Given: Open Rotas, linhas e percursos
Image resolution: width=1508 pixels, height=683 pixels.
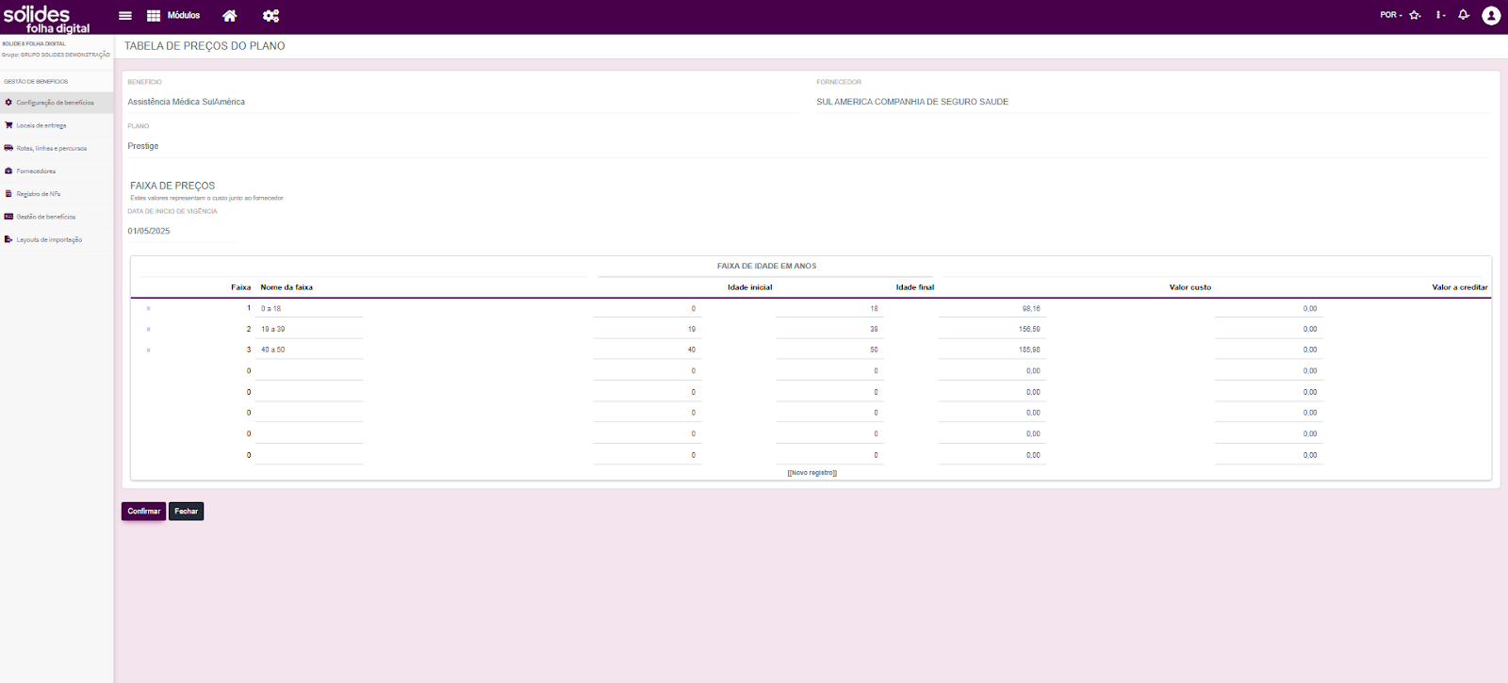Looking at the screenshot, I should point(57,148).
